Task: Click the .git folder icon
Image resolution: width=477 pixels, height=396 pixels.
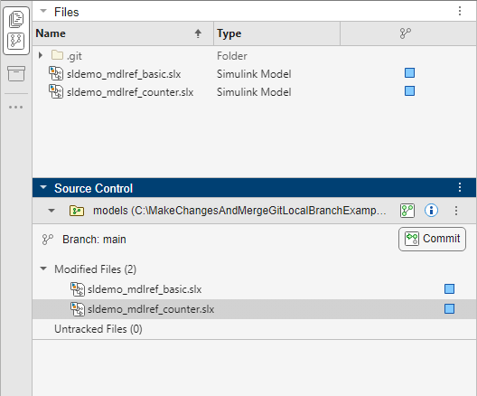Action: pos(57,55)
